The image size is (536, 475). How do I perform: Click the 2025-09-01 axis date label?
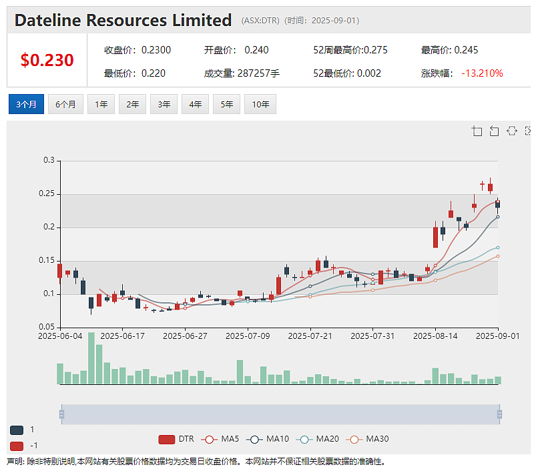coord(498,336)
